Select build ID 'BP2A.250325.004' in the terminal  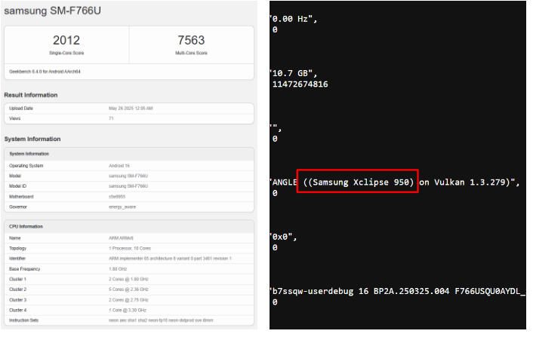(x=411, y=291)
